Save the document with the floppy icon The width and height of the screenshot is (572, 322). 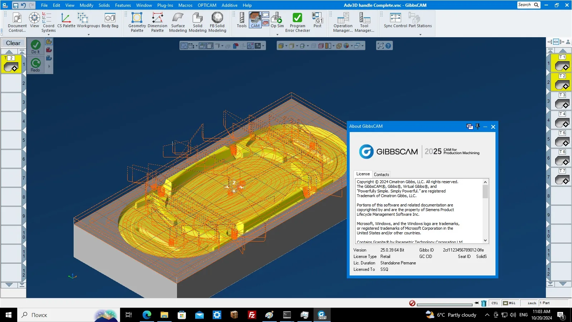[15, 5]
